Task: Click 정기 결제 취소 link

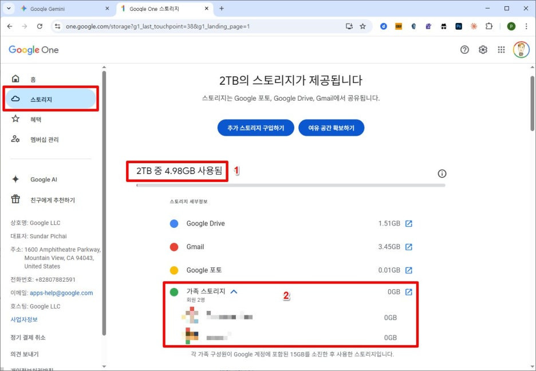Action: coord(27,337)
